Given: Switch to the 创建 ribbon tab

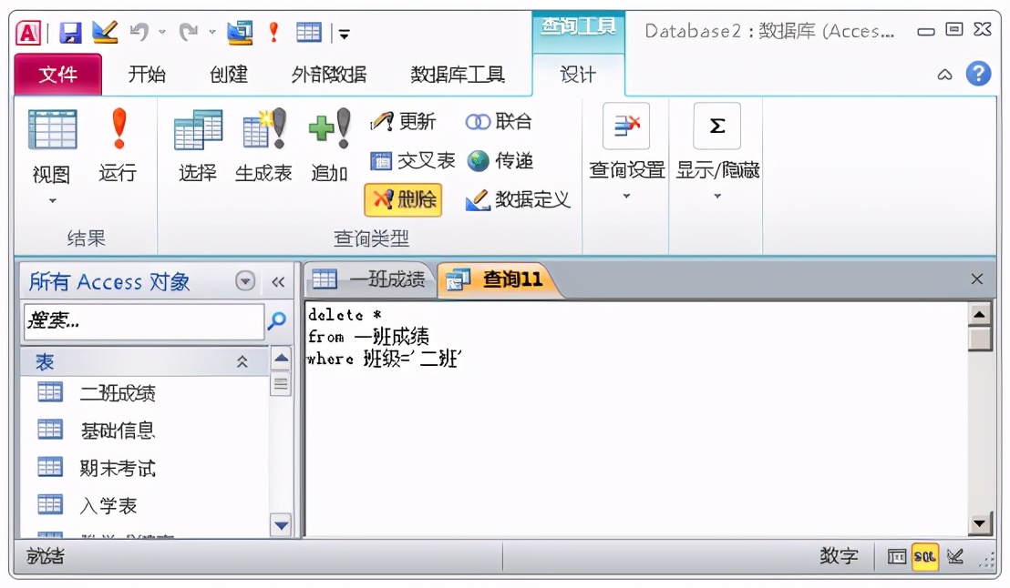Looking at the screenshot, I should point(229,75).
